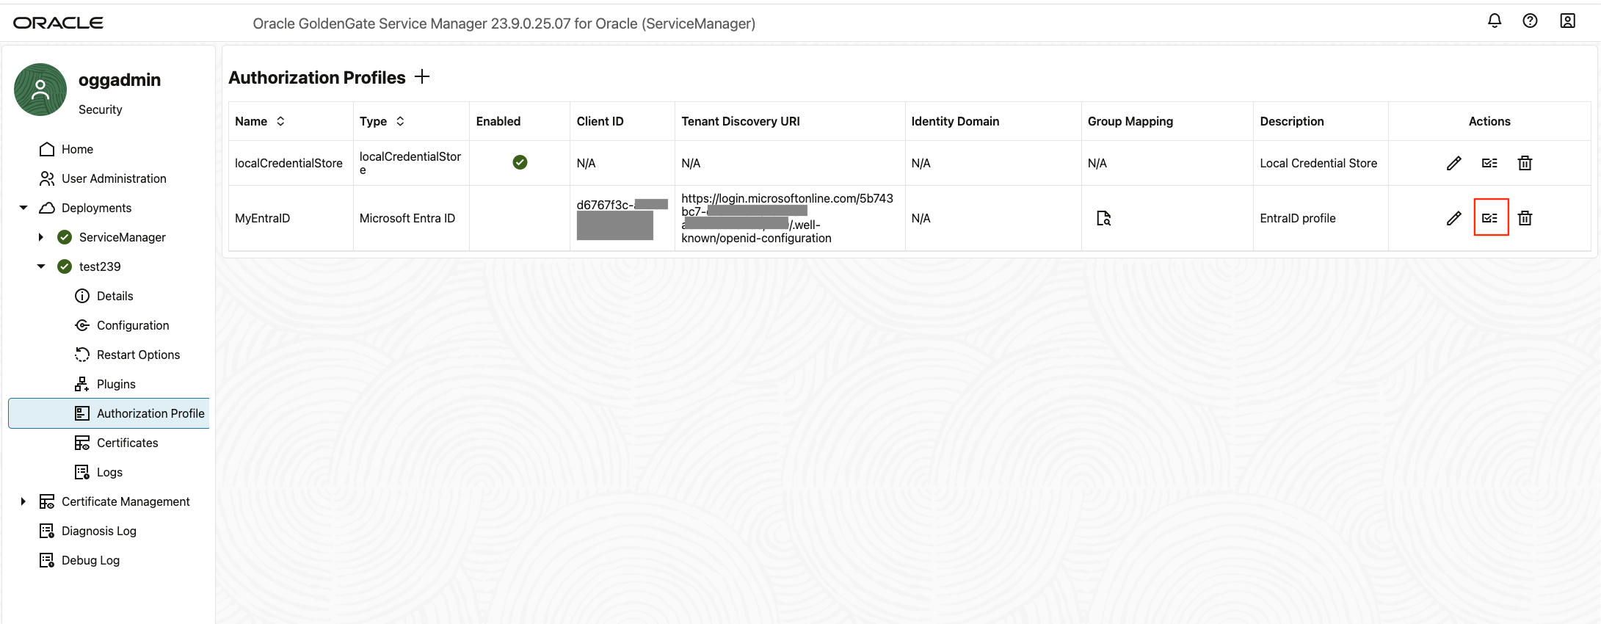Open the user account icon in header

click(1567, 21)
